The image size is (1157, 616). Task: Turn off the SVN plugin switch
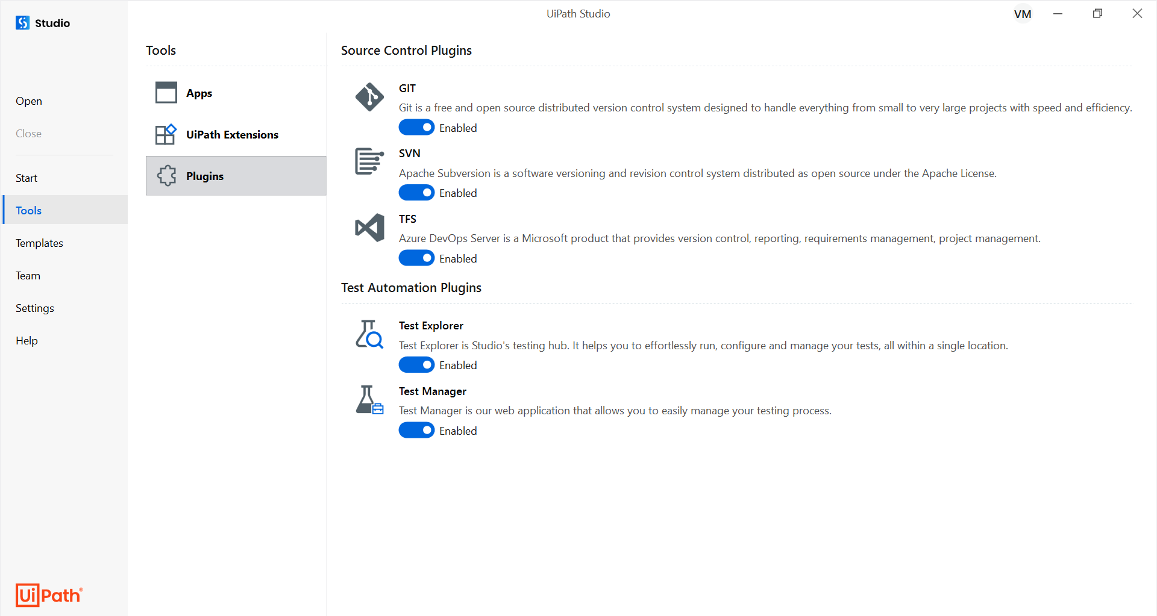point(416,193)
